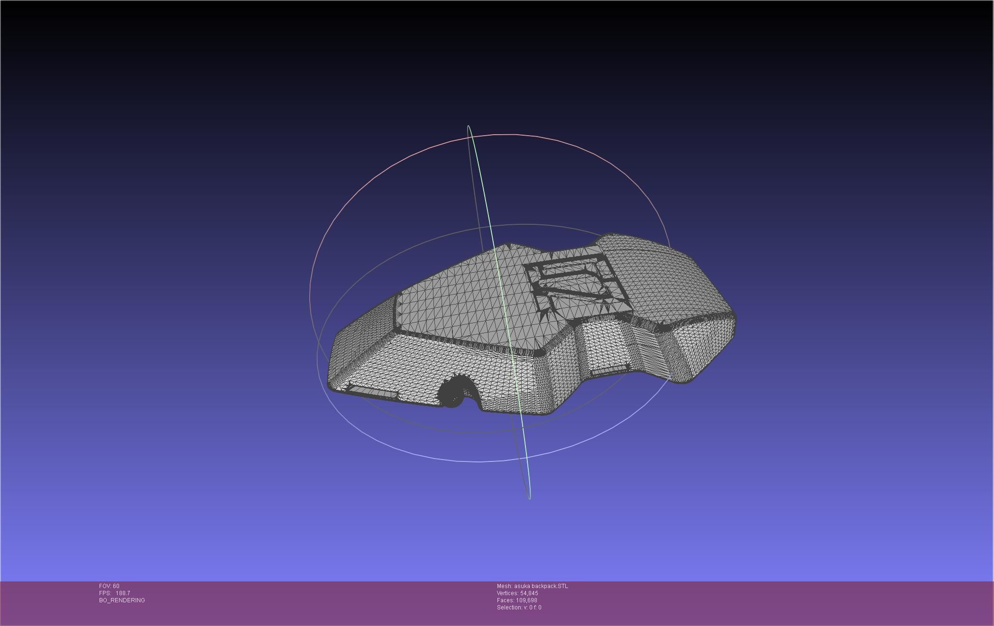Click the FOV: 60 status text
This screenshot has height=626, width=994.
click(x=109, y=586)
